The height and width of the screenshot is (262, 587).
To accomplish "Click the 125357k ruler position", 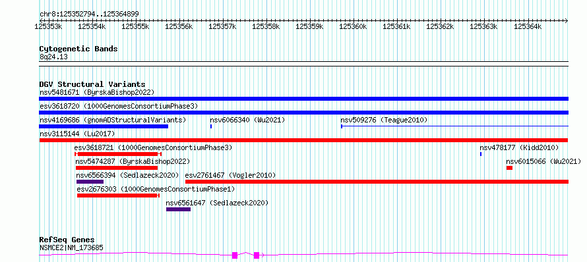I will tap(222, 26).
